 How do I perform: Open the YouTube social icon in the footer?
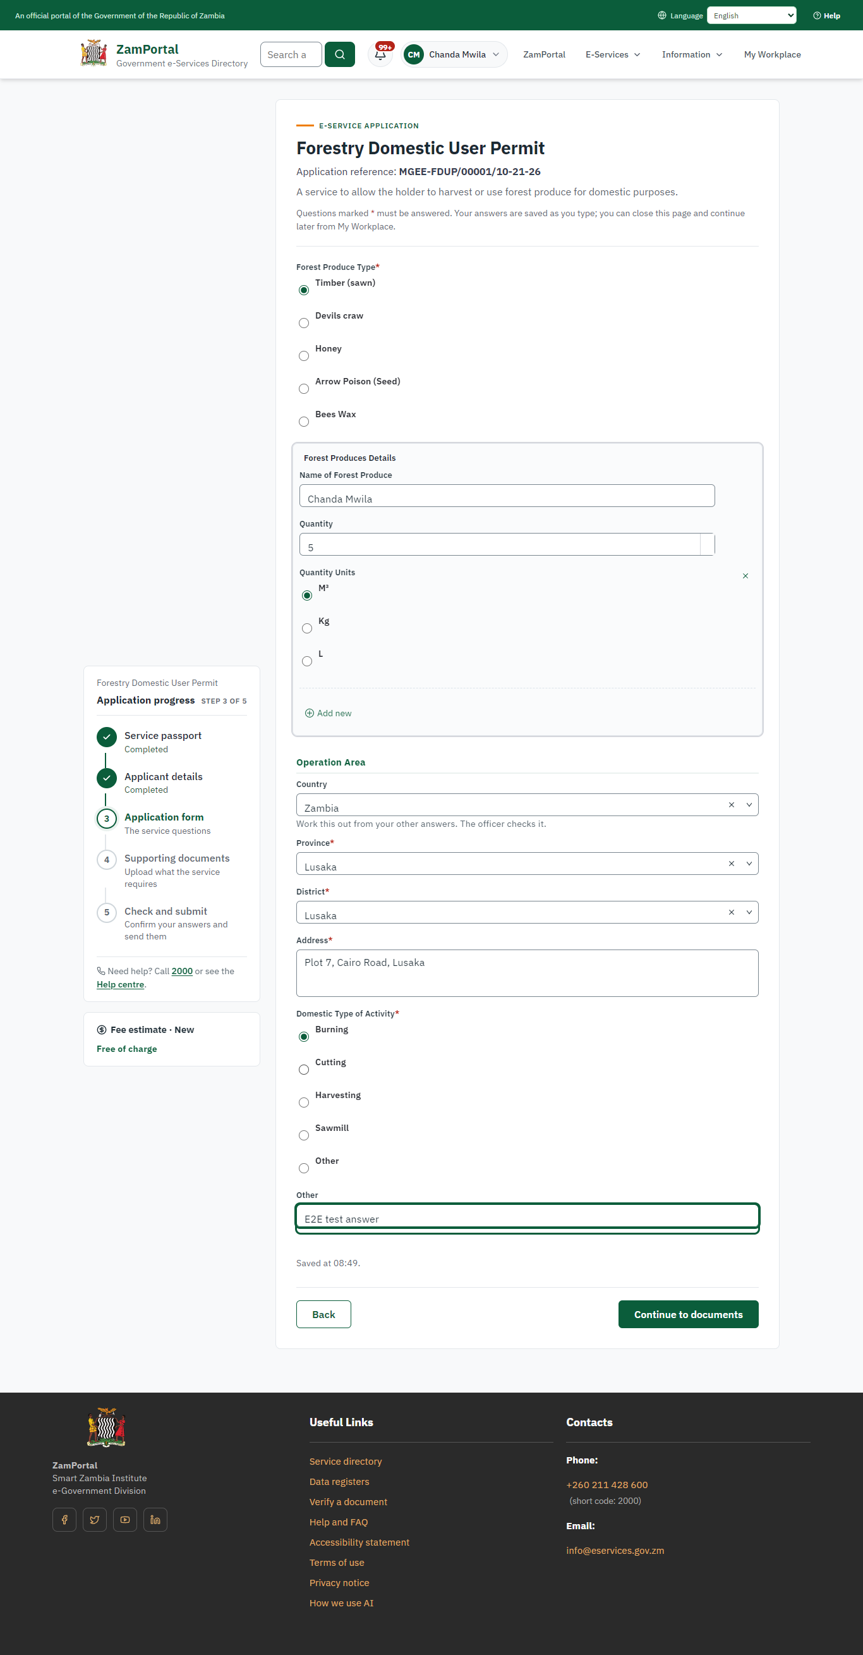pos(125,1520)
